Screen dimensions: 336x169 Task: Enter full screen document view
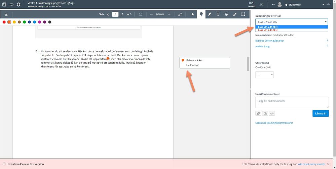point(180,14)
